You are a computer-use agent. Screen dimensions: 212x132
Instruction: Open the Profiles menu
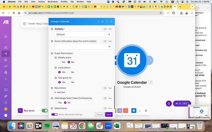click(64, 2)
